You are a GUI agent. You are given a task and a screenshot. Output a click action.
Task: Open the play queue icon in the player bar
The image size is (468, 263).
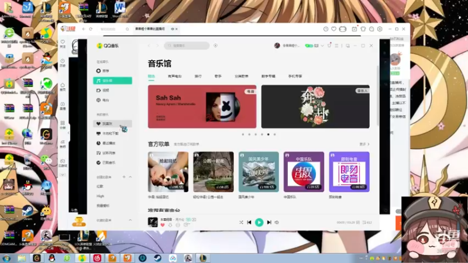367,223
